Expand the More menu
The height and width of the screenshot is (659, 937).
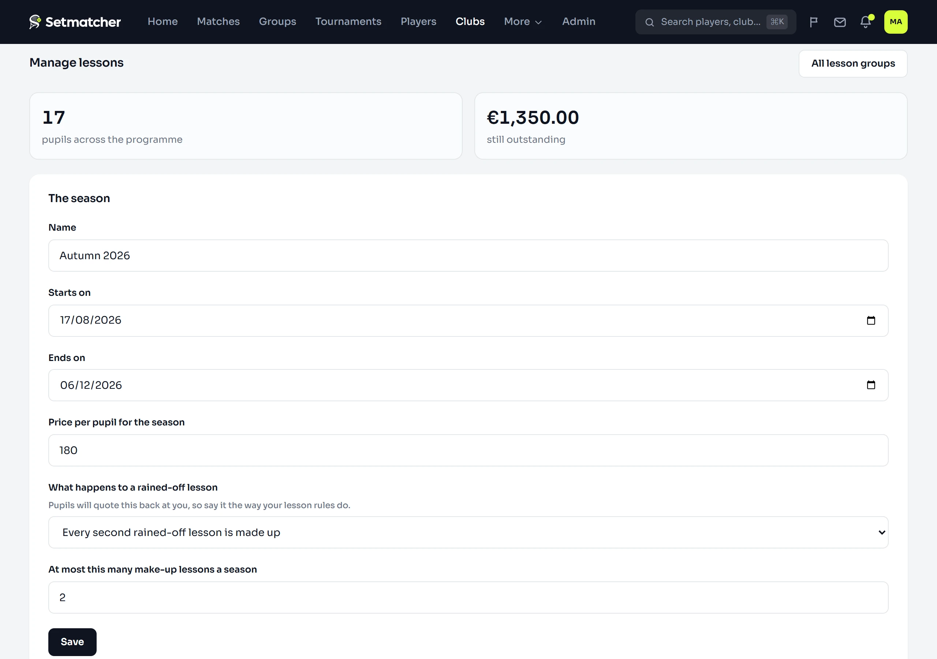(x=523, y=22)
